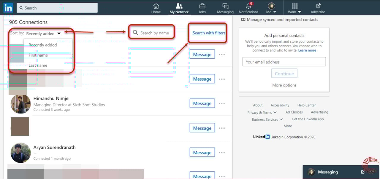Open Aryan Surendranath's profile photo
380x179 pixels.
(x=21, y=153)
